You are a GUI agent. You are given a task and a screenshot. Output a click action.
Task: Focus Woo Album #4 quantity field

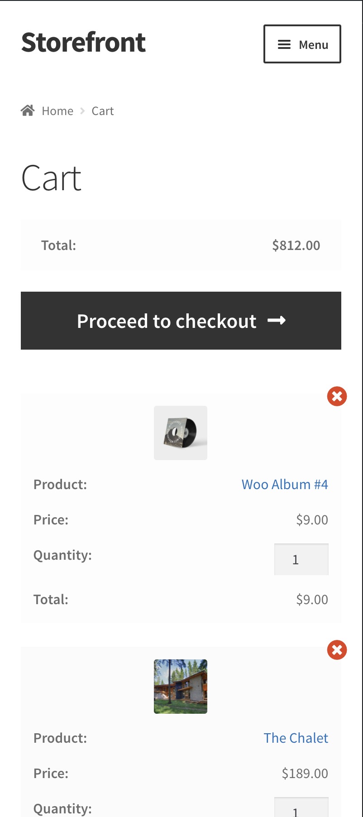pyautogui.click(x=301, y=560)
